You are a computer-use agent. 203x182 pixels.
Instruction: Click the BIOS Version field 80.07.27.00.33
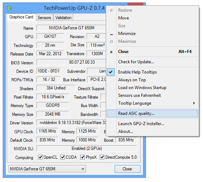coord(71,62)
